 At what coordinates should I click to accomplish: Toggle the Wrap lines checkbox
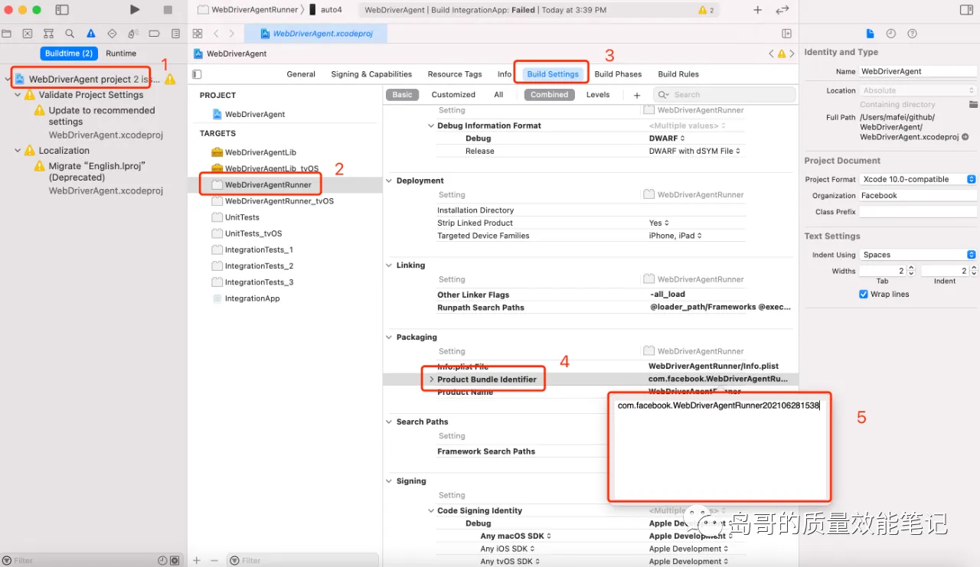tap(864, 294)
